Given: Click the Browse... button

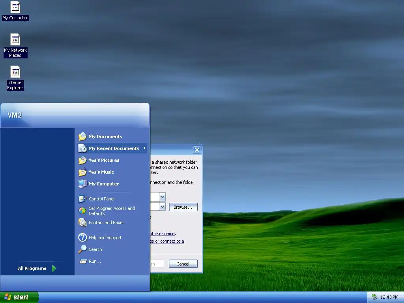Looking at the screenshot, I should [183, 207].
